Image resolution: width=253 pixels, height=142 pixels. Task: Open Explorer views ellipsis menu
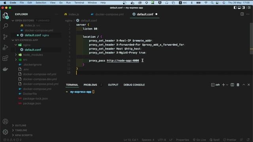(56, 14)
